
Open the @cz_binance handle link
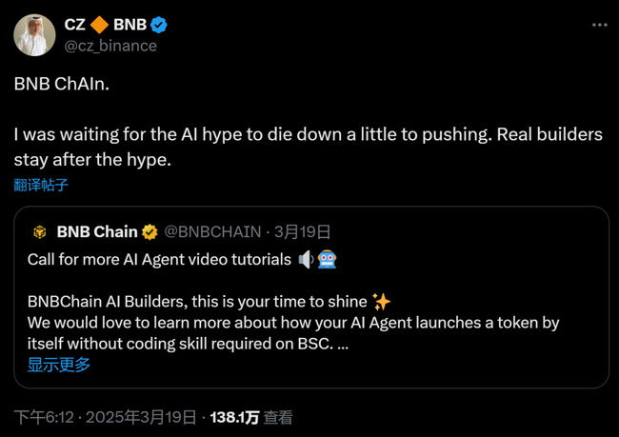(110, 45)
